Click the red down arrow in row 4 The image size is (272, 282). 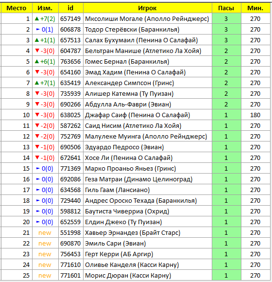pos(37,51)
